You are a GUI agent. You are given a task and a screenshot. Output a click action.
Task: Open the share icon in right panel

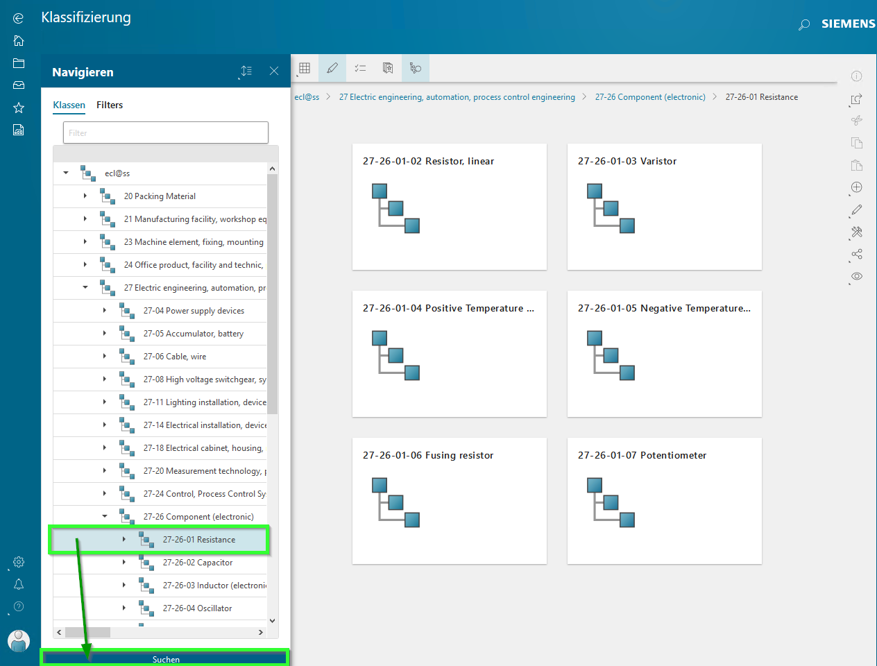[x=857, y=254]
